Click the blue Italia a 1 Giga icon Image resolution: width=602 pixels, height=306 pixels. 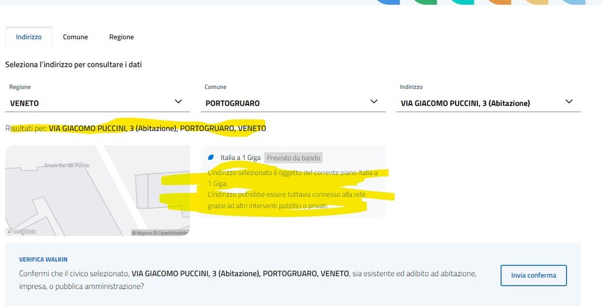(x=211, y=157)
